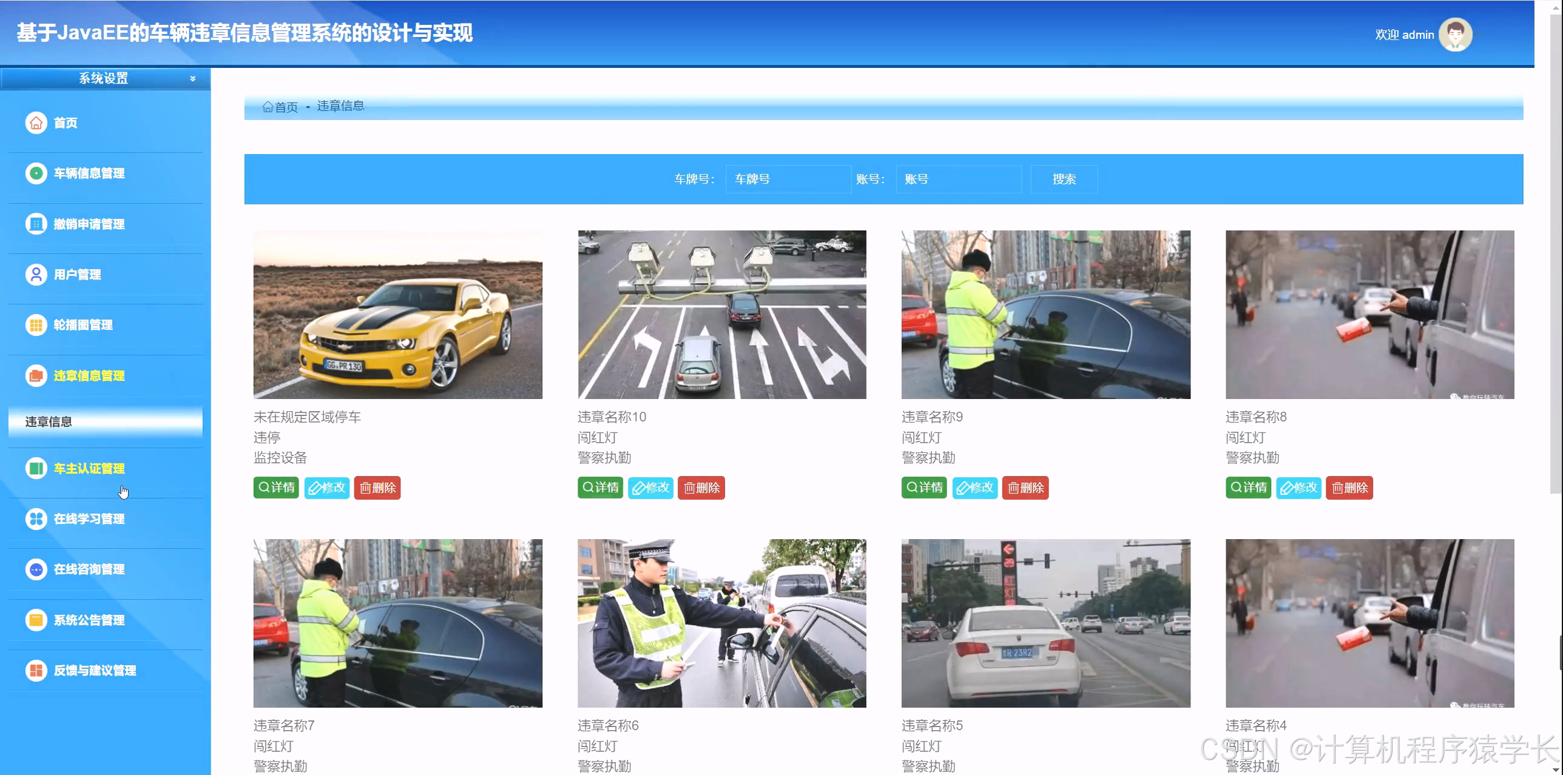This screenshot has width=1563, height=775.
Task: Expand the 系统设置 panel chevron
Action: pyautogui.click(x=193, y=78)
